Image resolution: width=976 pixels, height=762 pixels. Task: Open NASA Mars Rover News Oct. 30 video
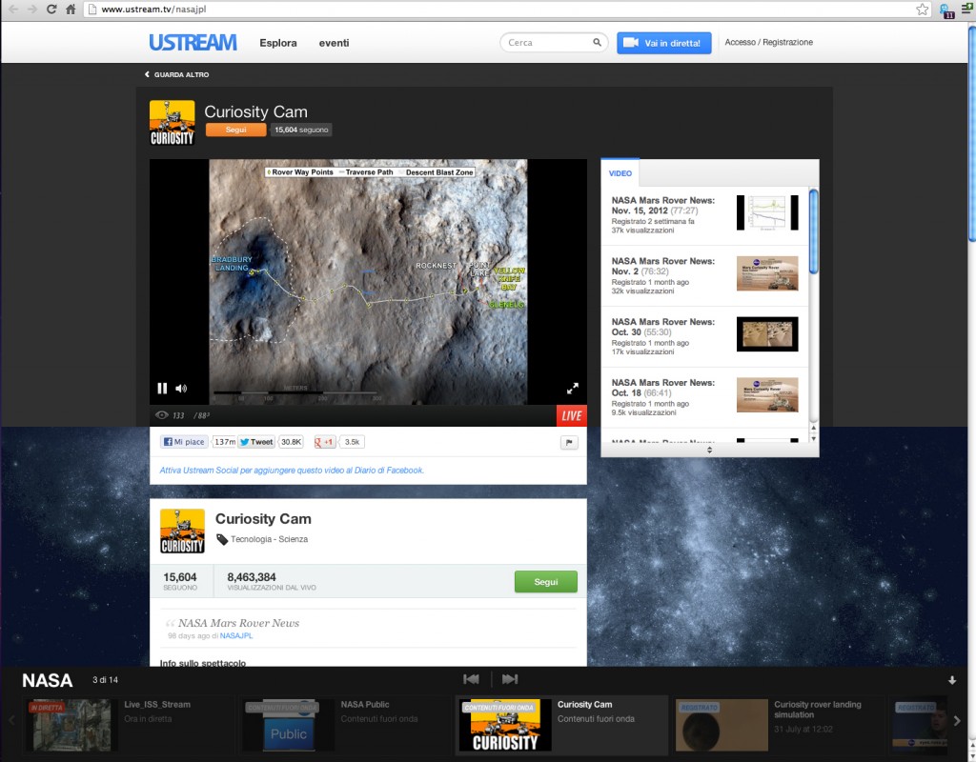click(663, 328)
